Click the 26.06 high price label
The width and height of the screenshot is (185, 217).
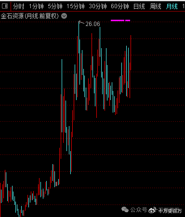[x=92, y=24]
